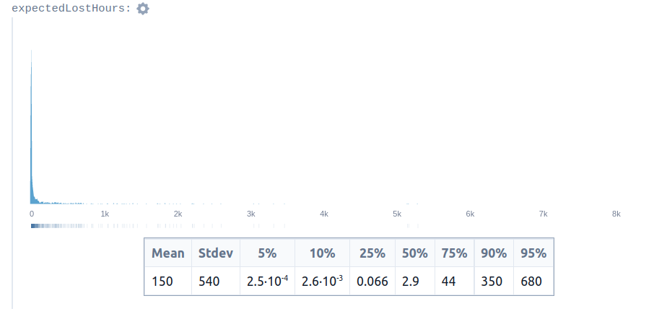This screenshot has width=654, height=314.
Task: Click the stdev value 540 cell
Action: click(216, 281)
